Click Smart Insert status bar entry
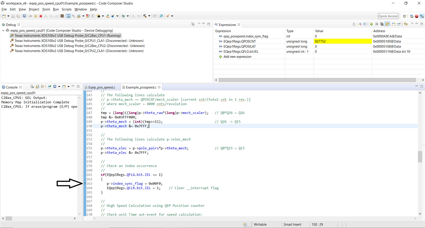Screen dimensions: 425x228 (292, 225)
